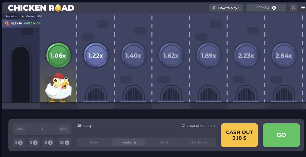Image resolution: width=306 pixels, height=157 pixels.
Task: Select Easy difficulty
Action: pyautogui.click(x=94, y=142)
